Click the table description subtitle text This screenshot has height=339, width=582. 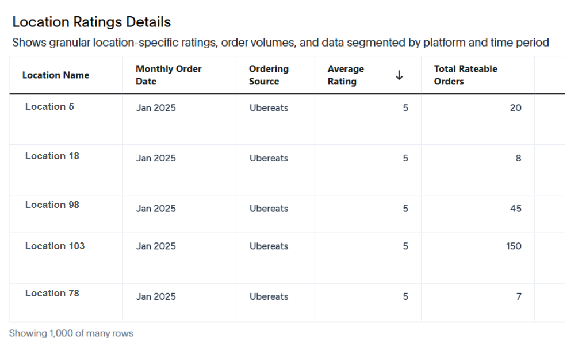(x=280, y=43)
